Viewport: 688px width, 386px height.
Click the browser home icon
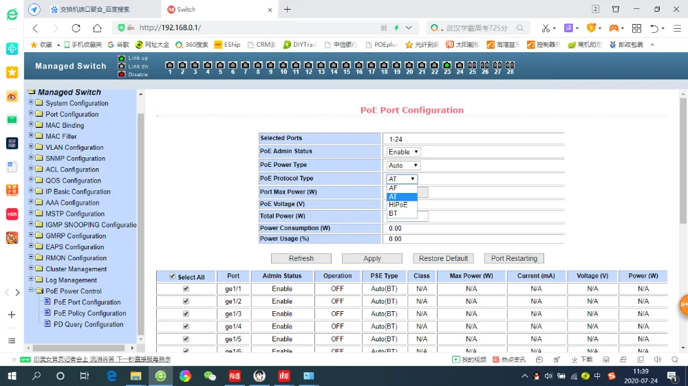pos(98,28)
